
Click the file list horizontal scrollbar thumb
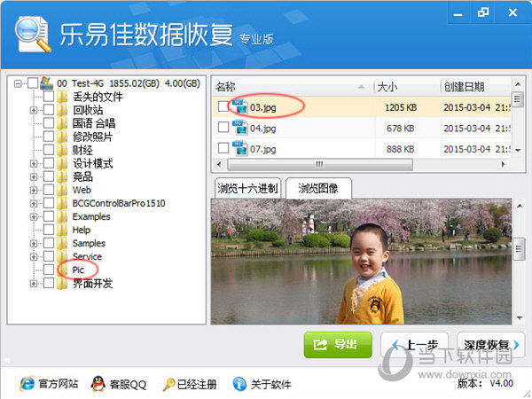(320, 164)
